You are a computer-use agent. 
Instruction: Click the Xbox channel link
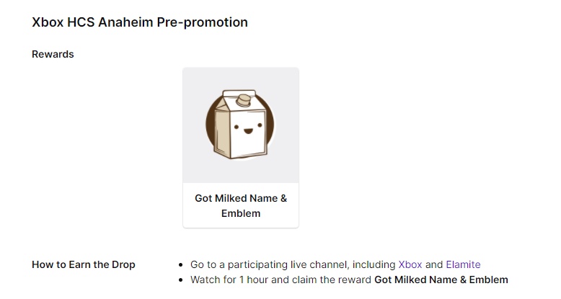(x=410, y=264)
